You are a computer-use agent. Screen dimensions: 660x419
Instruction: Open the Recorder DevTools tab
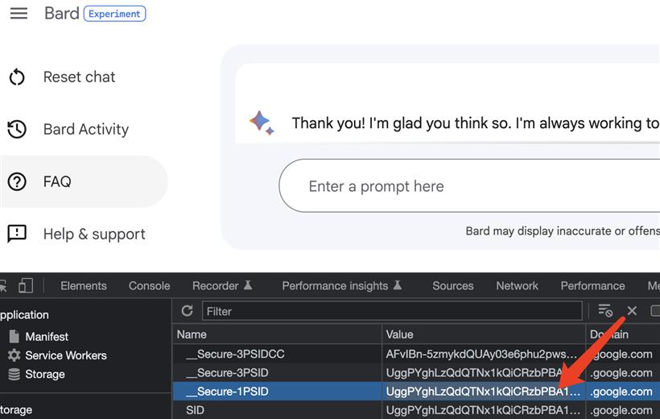point(222,286)
